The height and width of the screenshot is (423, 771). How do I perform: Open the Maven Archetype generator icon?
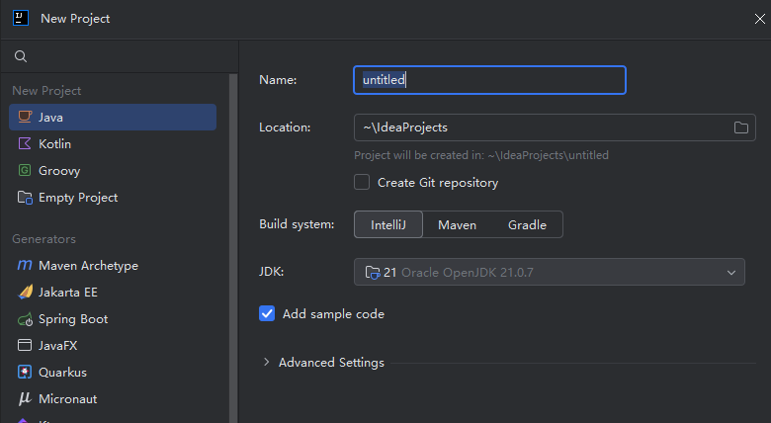click(25, 266)
